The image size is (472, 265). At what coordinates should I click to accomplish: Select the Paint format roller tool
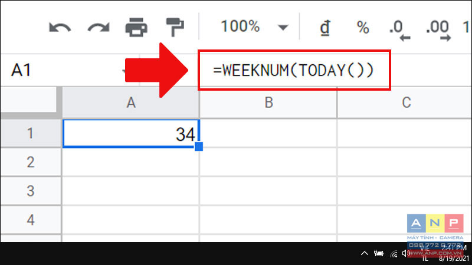(174, 27)
